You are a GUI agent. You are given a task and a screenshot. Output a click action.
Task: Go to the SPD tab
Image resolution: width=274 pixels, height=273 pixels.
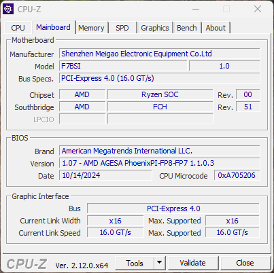[122, 28]
